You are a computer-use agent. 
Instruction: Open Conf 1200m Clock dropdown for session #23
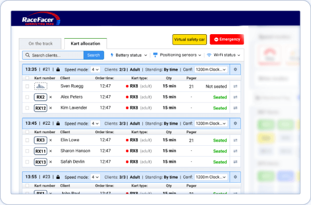[211, 177]
